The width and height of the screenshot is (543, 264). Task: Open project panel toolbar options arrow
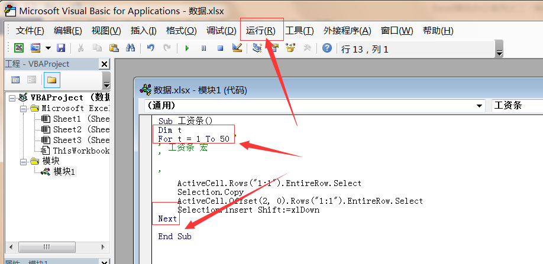pos(106,80)
